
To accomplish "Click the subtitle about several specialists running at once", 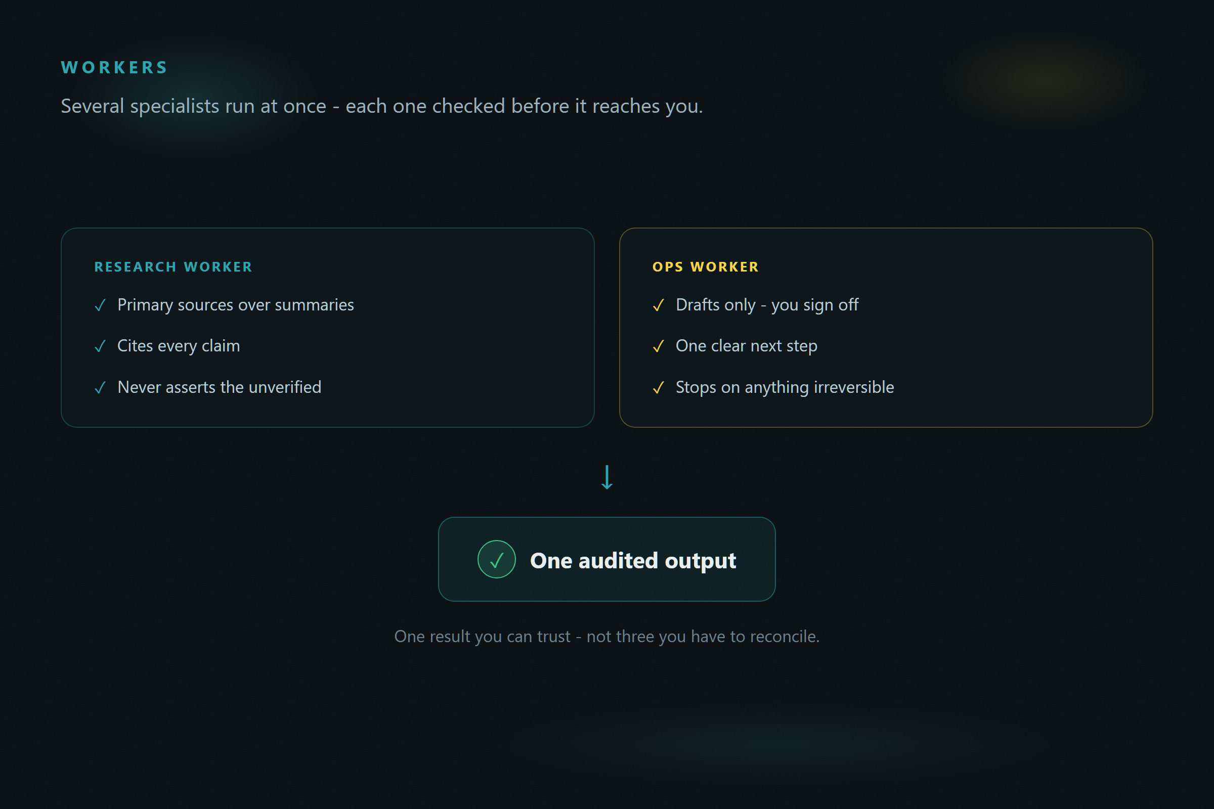I will [382, 106].
